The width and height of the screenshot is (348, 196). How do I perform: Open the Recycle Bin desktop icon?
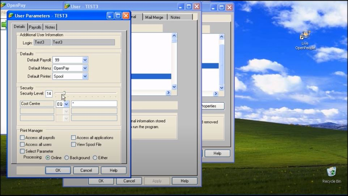tap(332, 175)
